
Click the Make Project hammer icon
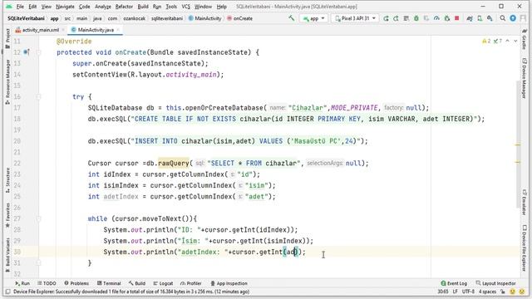[x=292, y=18]
